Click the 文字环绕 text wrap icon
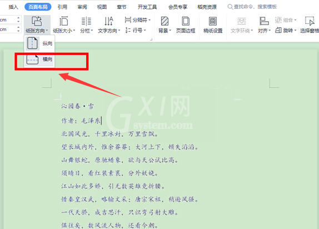The image size is (319, 229). (242, 21)
